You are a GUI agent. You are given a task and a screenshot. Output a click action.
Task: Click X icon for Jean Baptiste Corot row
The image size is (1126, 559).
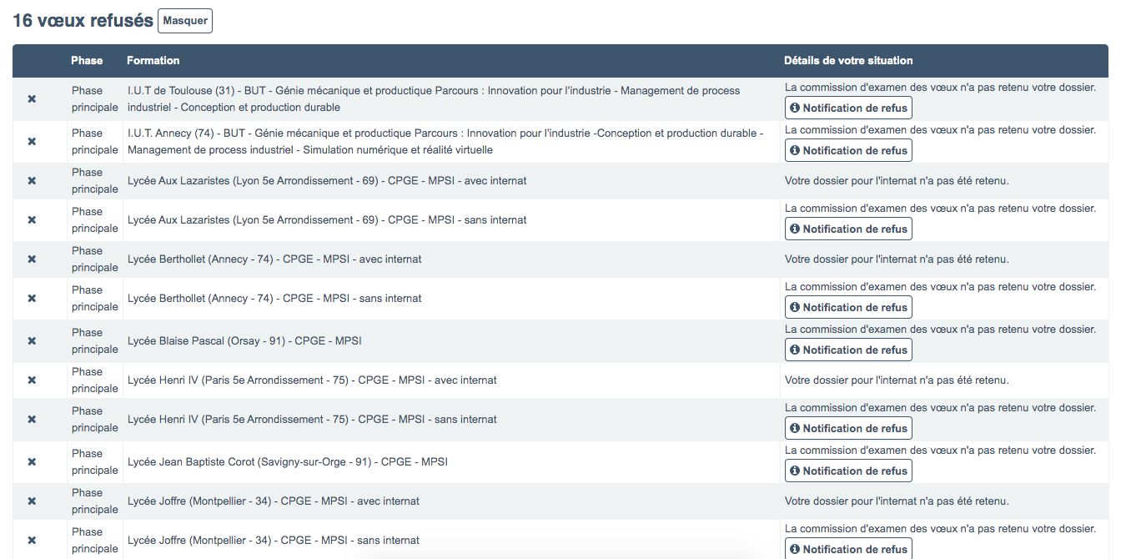click(32, 462)
